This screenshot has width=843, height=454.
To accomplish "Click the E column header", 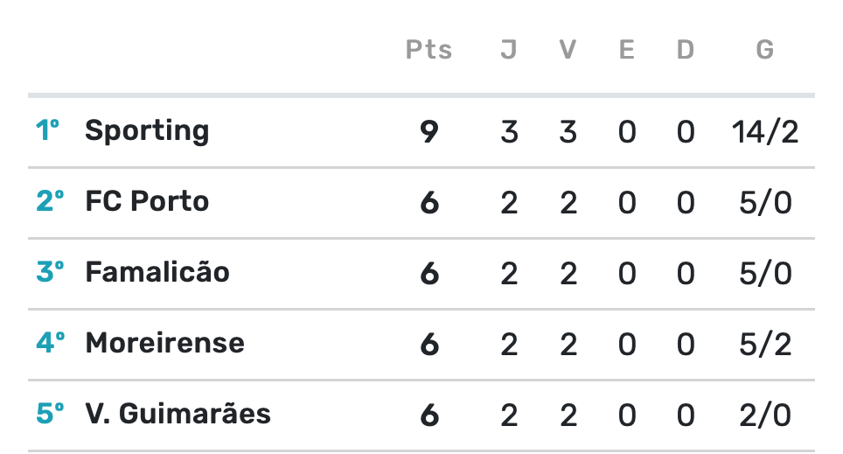I will click(627, 50).
